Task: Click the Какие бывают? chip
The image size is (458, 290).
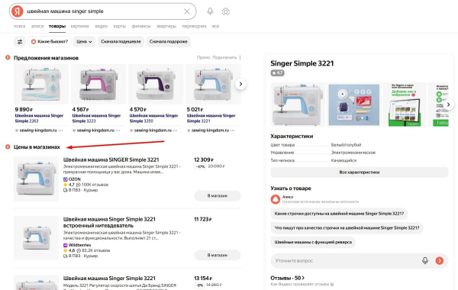Action: (50, 42)
